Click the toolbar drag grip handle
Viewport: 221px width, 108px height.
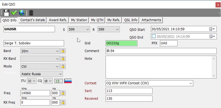click(2, 13)
